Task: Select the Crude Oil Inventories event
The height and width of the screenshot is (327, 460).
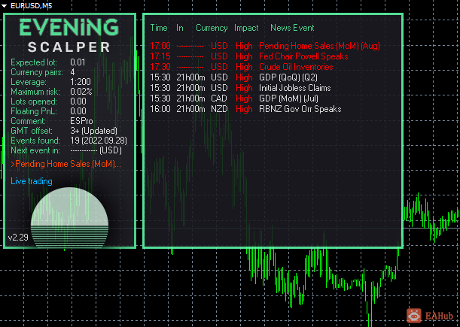Action: (x=296, y=67)
